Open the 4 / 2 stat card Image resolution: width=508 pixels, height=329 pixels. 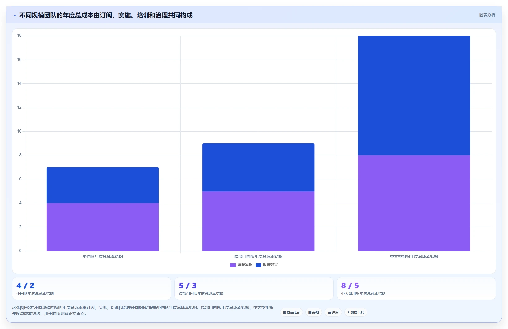(92, 289)
